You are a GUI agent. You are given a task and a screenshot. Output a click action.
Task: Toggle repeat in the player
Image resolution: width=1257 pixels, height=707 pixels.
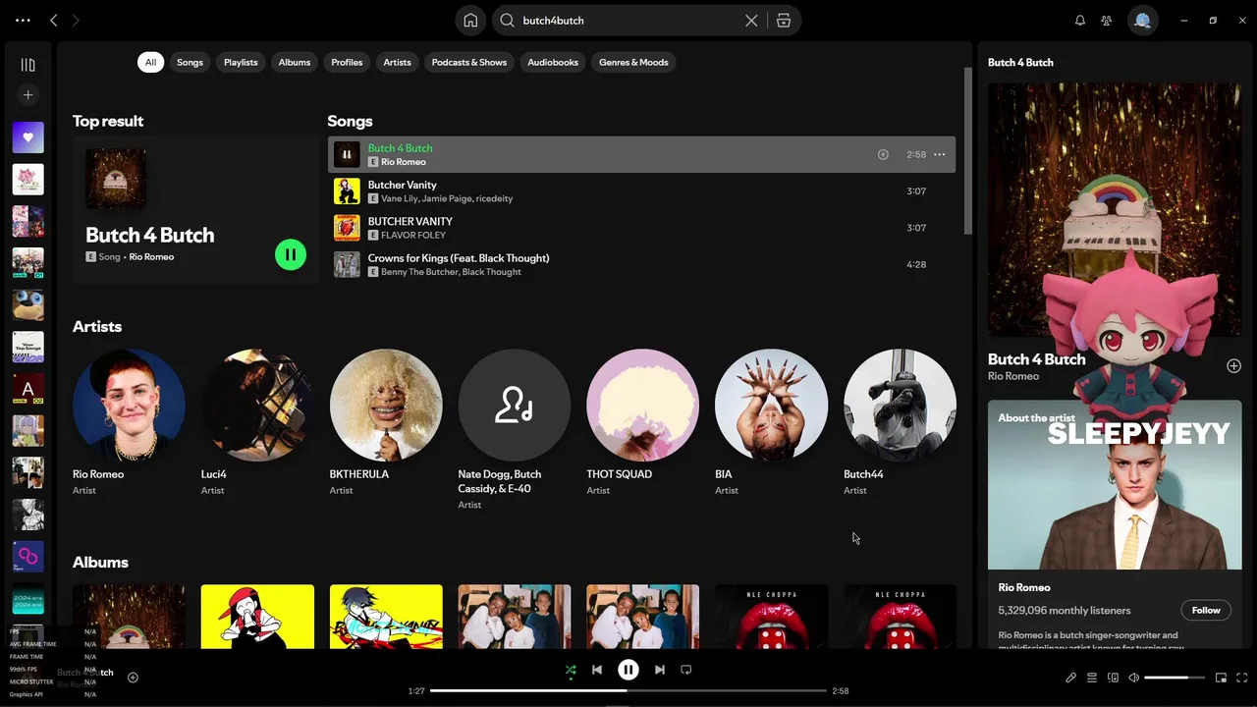tap(686, 671)
